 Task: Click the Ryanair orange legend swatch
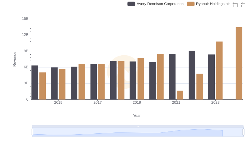coord(190,4)
